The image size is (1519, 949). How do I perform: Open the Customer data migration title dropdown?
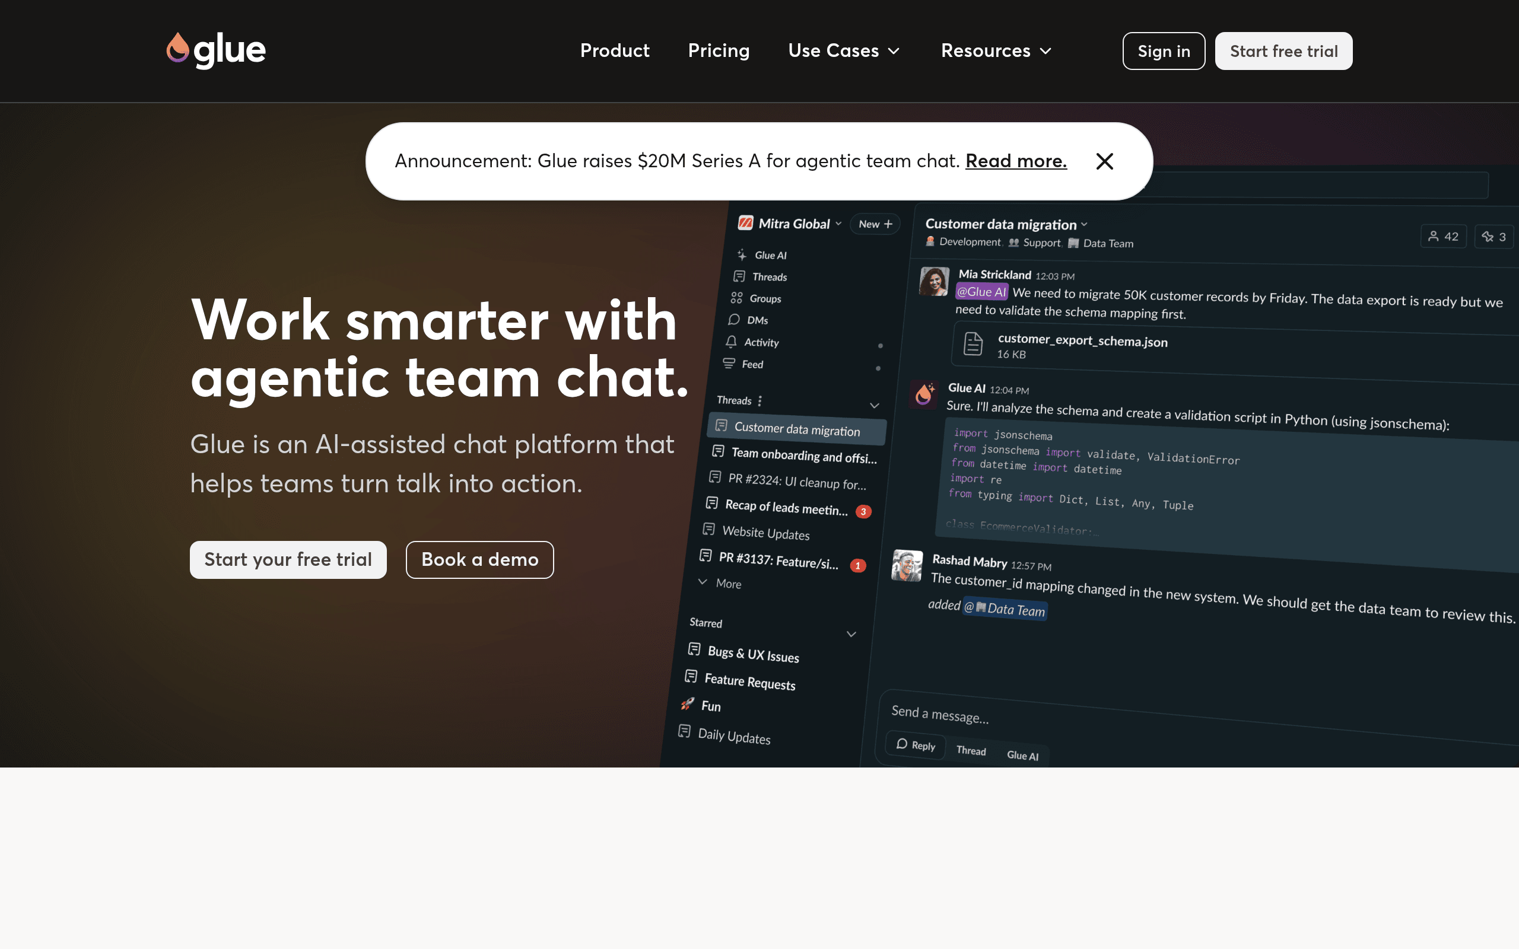[1084, 224]
